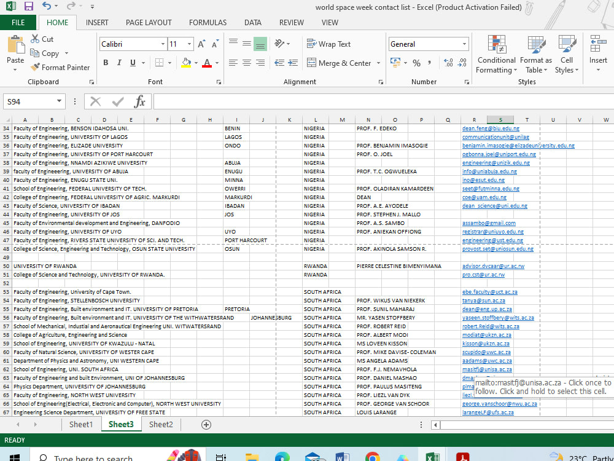Viewport: 614px width, 461px height.
Task: Switch to Sheet1
Action: pyautogui.click(x=81, y=424)
